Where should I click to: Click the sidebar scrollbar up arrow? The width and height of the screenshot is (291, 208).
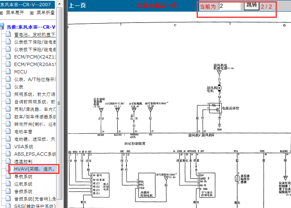pyautogui.click(x=59, y=3)
